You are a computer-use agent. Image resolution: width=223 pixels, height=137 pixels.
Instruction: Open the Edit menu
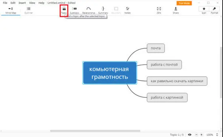coord(13,3)
